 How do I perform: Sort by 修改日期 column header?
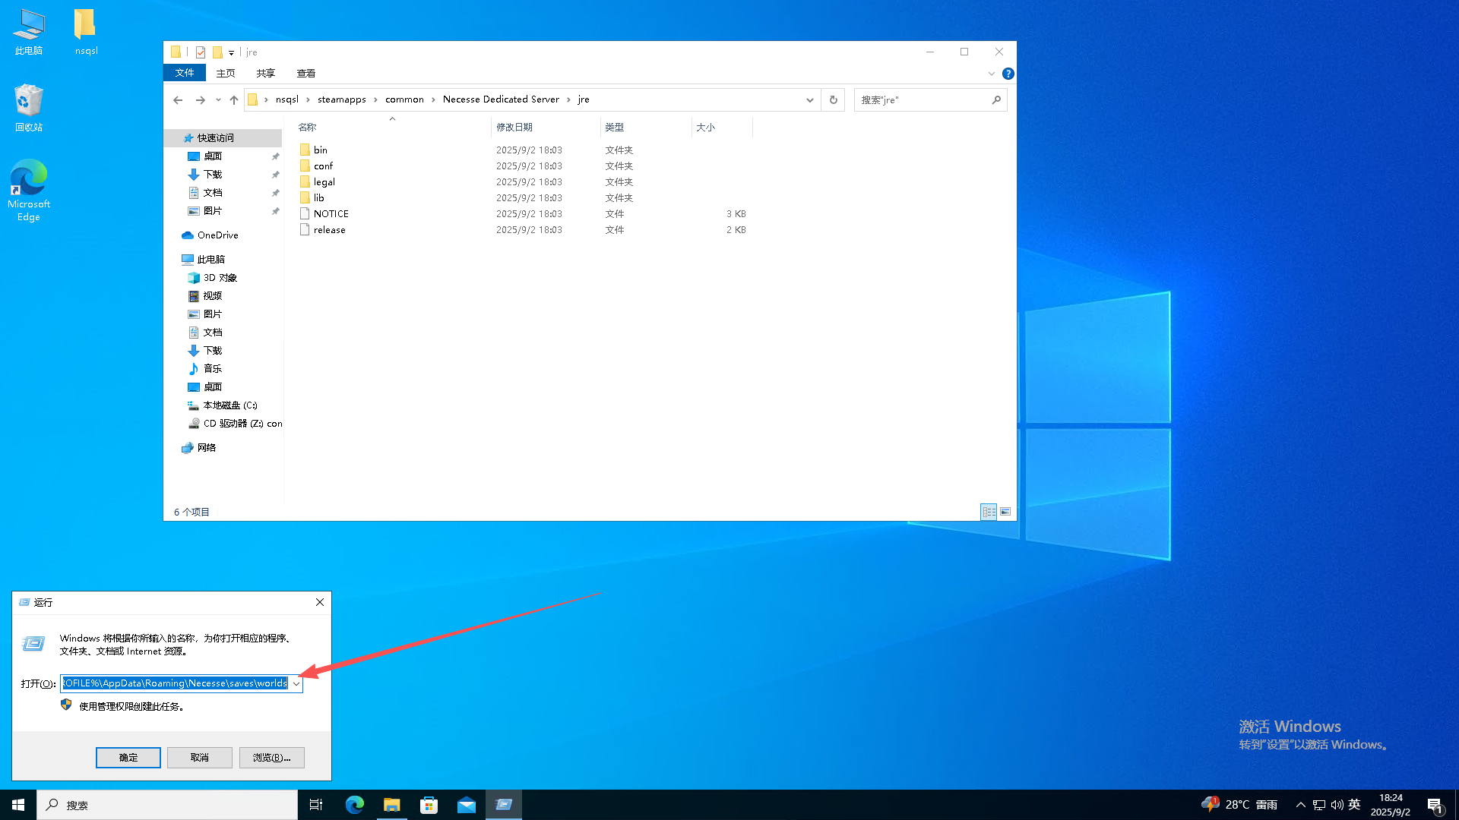(x=514, y=128)
